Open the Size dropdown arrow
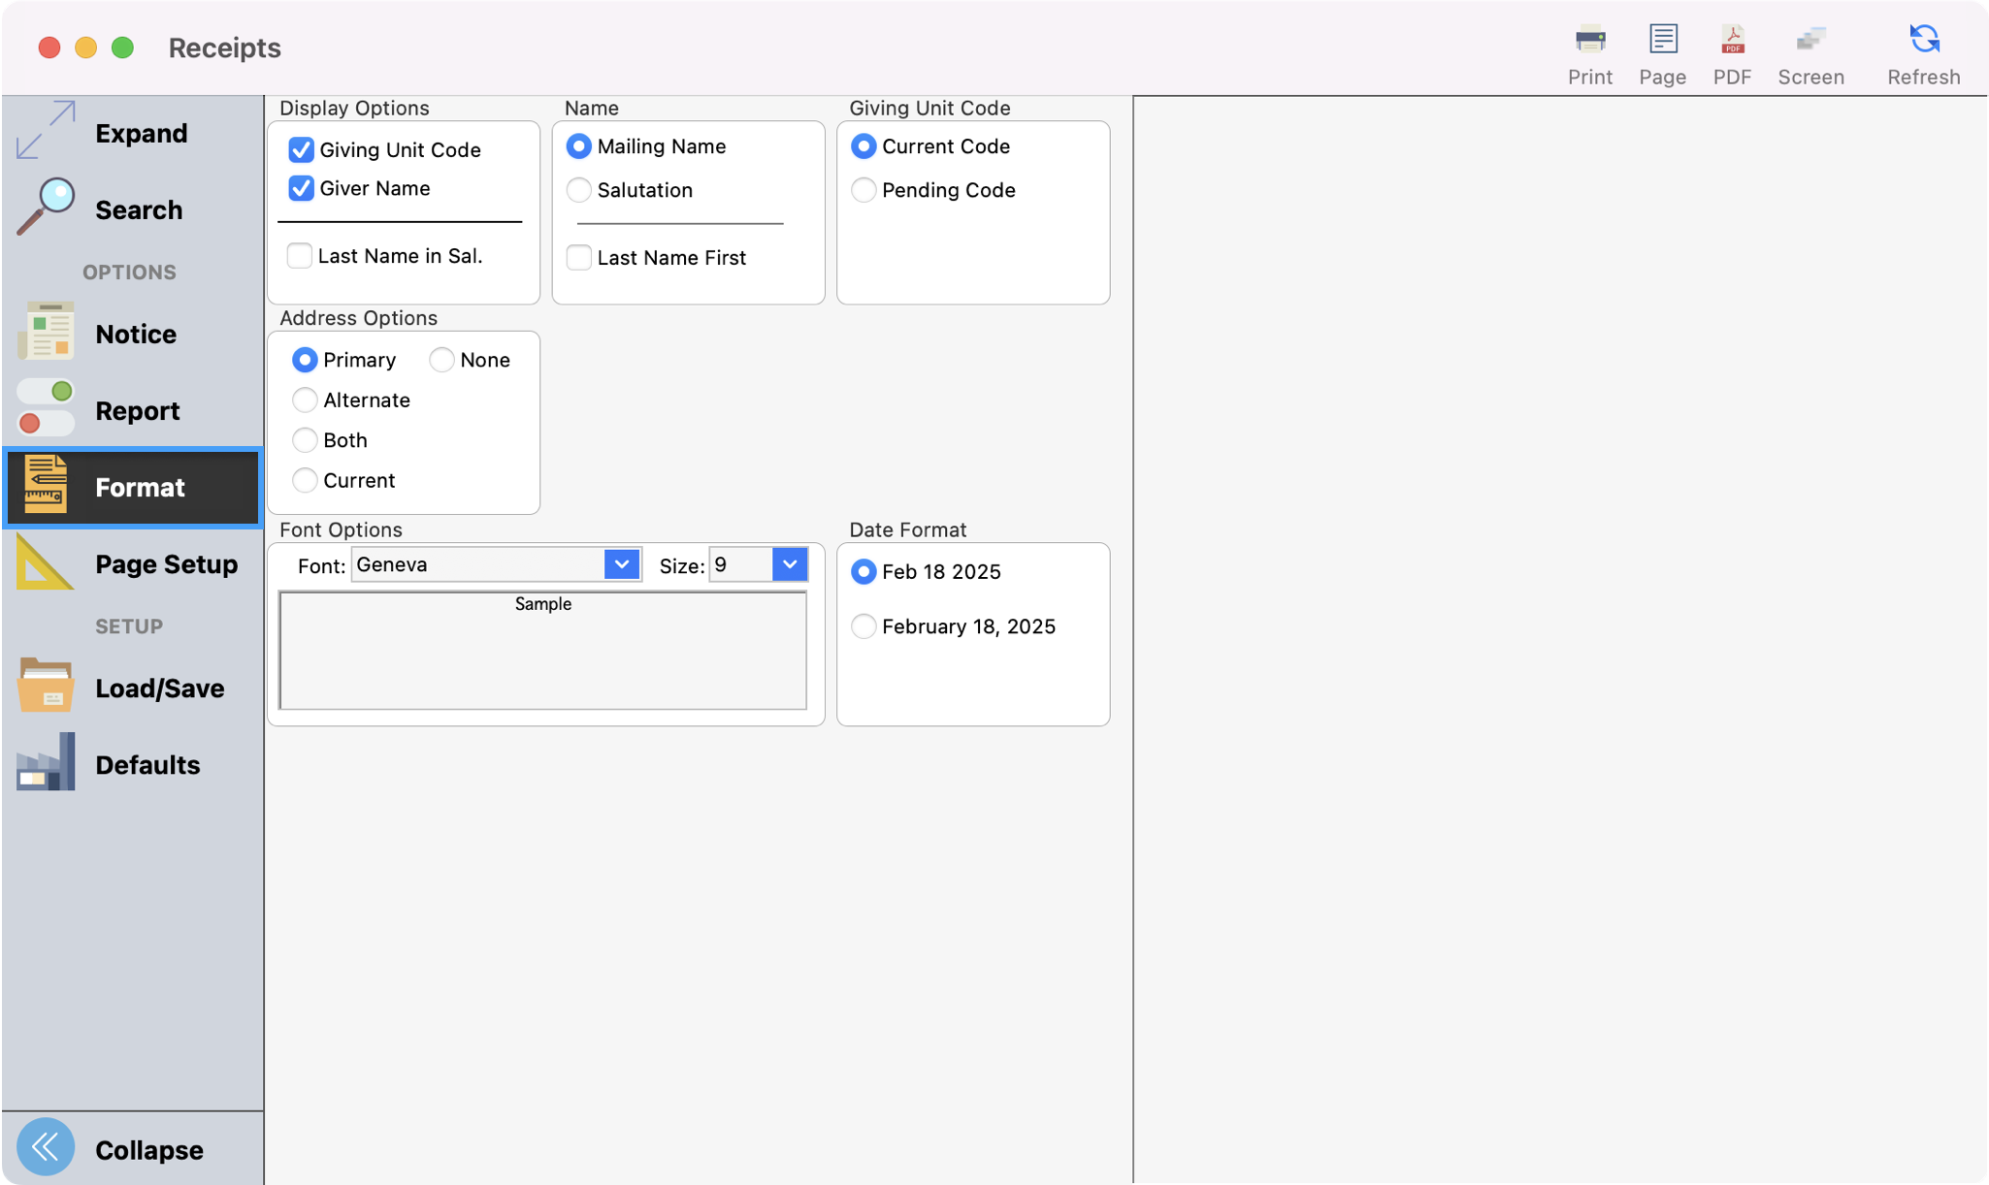This screenshot has width=1989, height=1185. click(790, 564)
